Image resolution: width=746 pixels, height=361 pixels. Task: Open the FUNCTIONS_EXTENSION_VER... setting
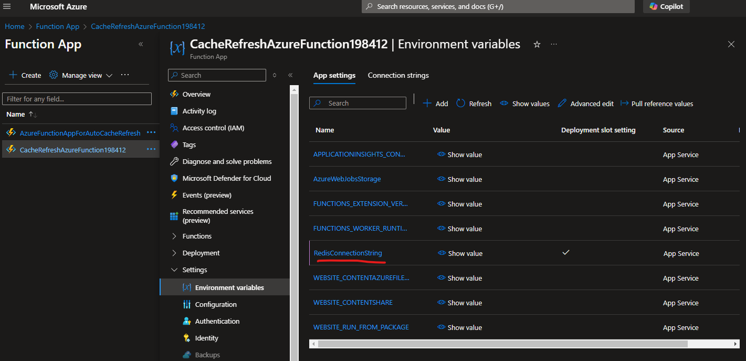click(x=361, y=204)
